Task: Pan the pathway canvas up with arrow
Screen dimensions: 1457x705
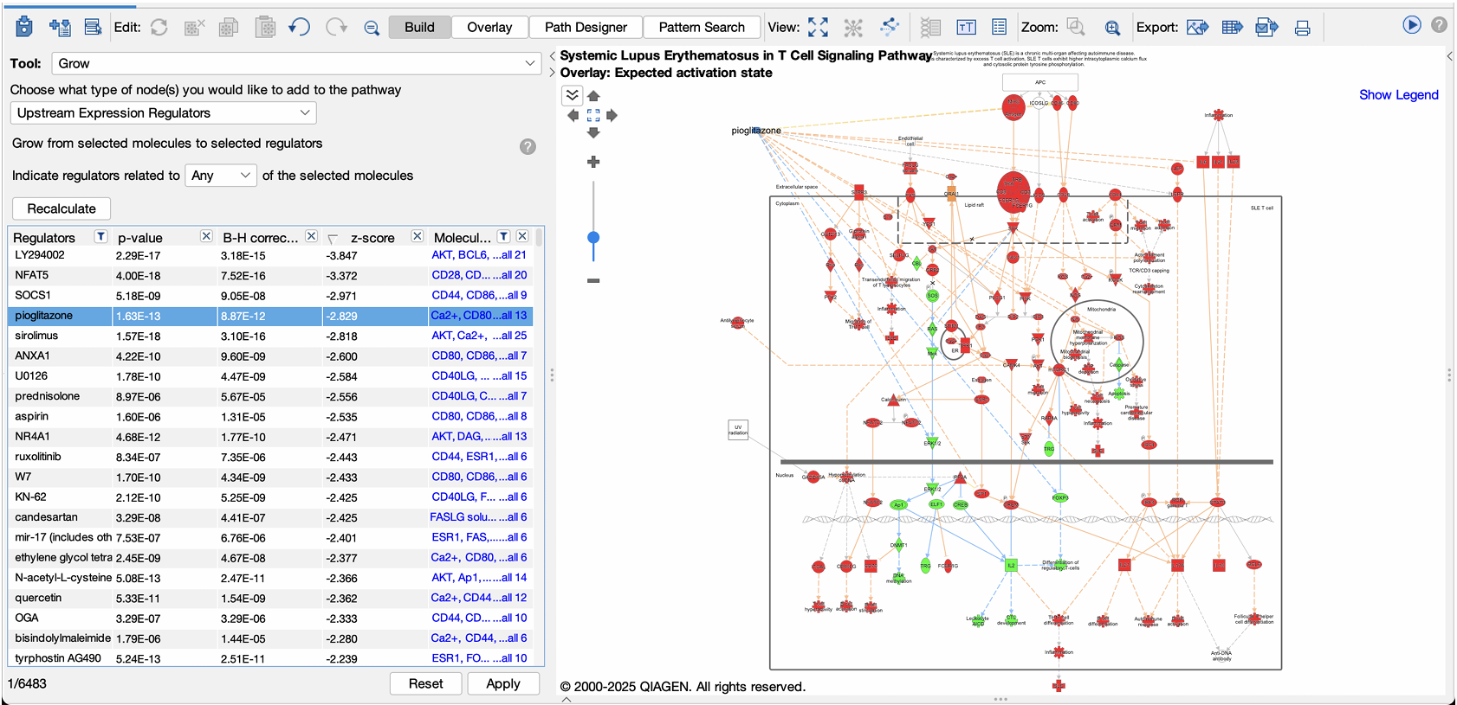Action: pos(593,97)
